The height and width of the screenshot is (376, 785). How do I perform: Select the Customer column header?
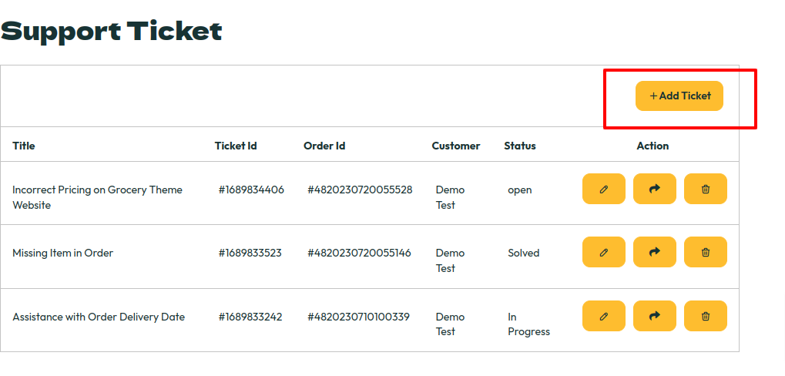coord(456,146)
